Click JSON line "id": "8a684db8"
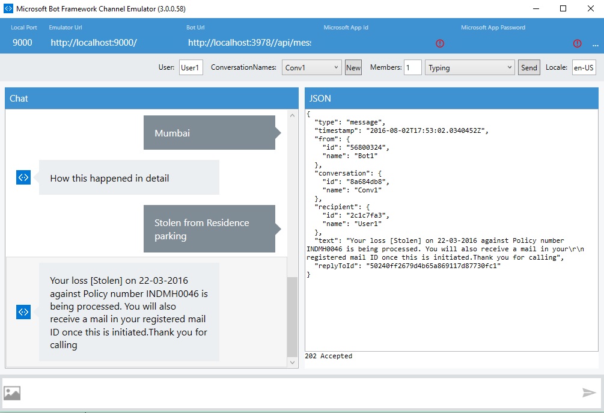This screenshot has height=413, width=604. tap(356, 182)
